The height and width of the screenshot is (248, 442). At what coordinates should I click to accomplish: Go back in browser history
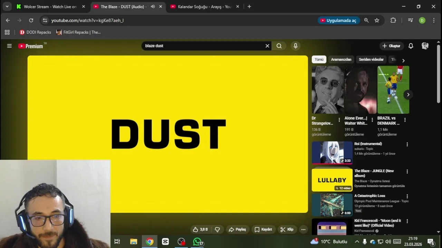click(8, 20)
